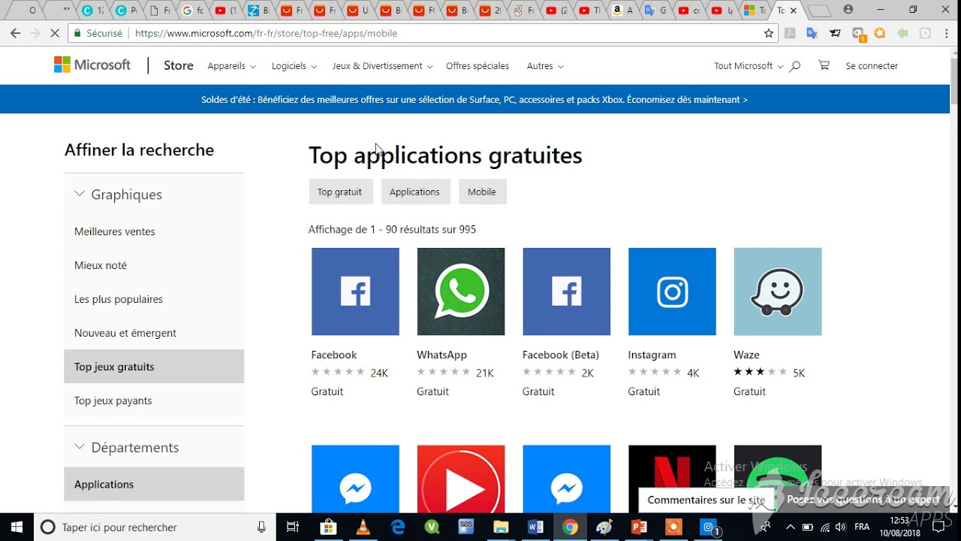
Task: Open the Instagram app icon
Action: (x=672, y=292)
